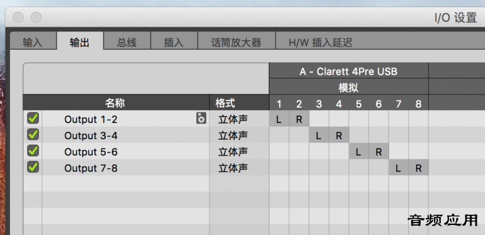Disable the Output 5-6 path checkbox
Image resolution: width=485 pixels, height=235 pixels.
coord(33,151)
